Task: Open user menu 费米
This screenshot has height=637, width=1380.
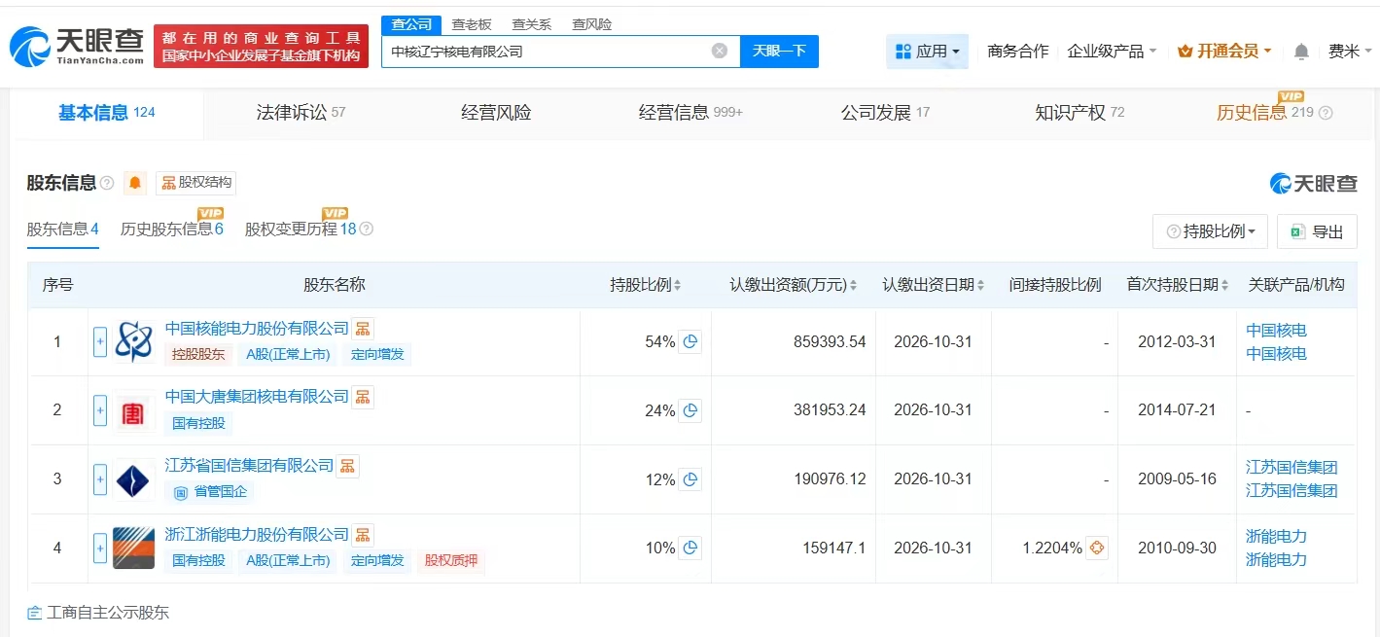Action: click(1350, 52)
